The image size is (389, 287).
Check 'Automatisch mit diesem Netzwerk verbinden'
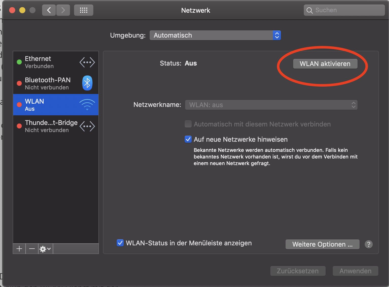[188, 124]
